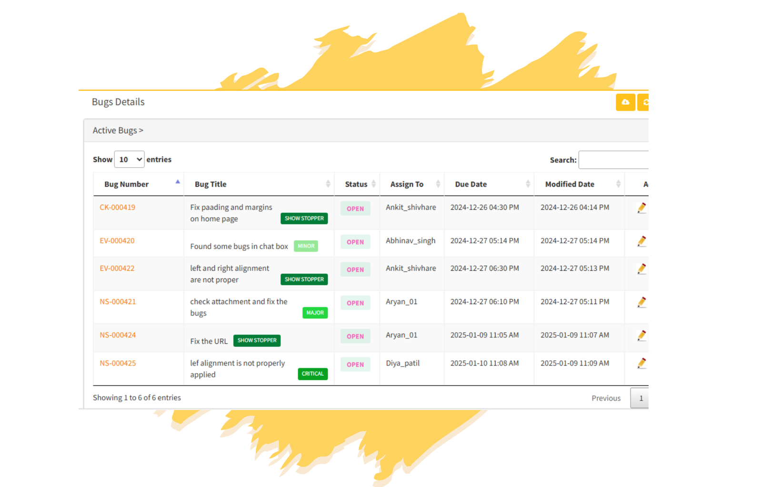This screenshot has width=762, height=487.
Task: Sort table by Assign To column
Action: click(407, 184)
